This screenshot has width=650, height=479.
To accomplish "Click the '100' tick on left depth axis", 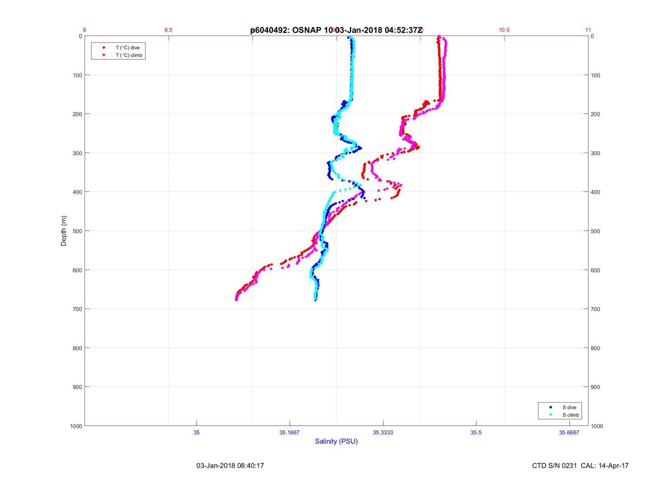I will (x=76, y=75).
